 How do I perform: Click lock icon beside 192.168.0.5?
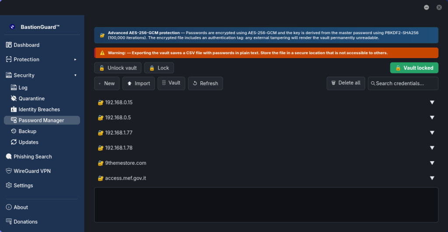tap(100, 118)
